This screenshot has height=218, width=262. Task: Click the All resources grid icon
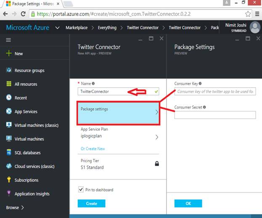tap(9, 84)
